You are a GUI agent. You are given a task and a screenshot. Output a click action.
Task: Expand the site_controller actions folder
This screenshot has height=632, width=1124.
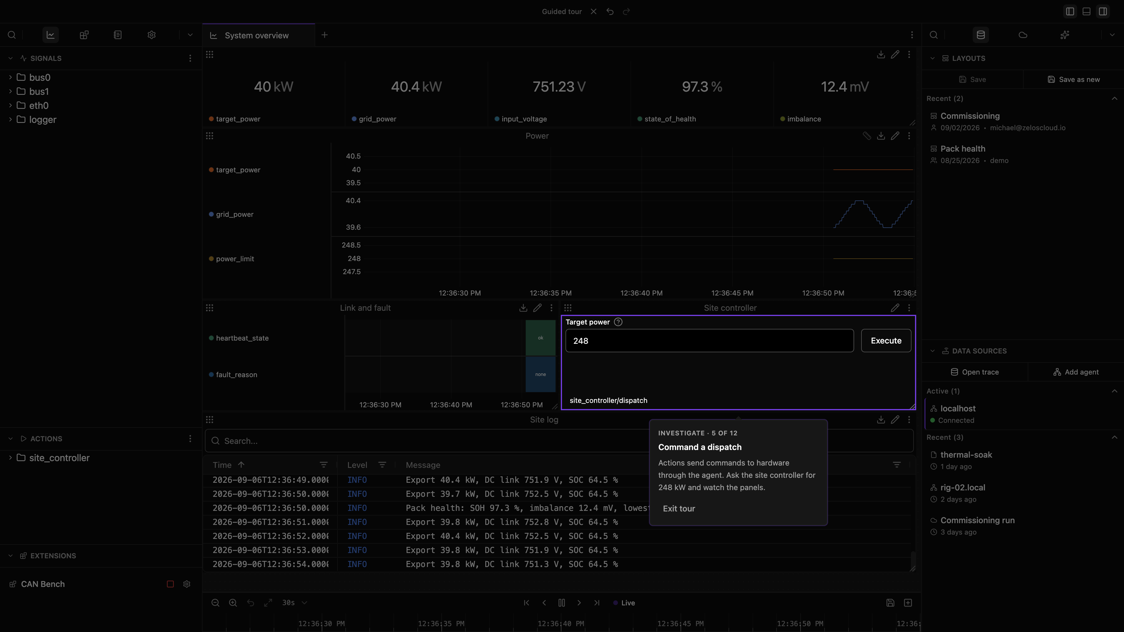point(11,458)
